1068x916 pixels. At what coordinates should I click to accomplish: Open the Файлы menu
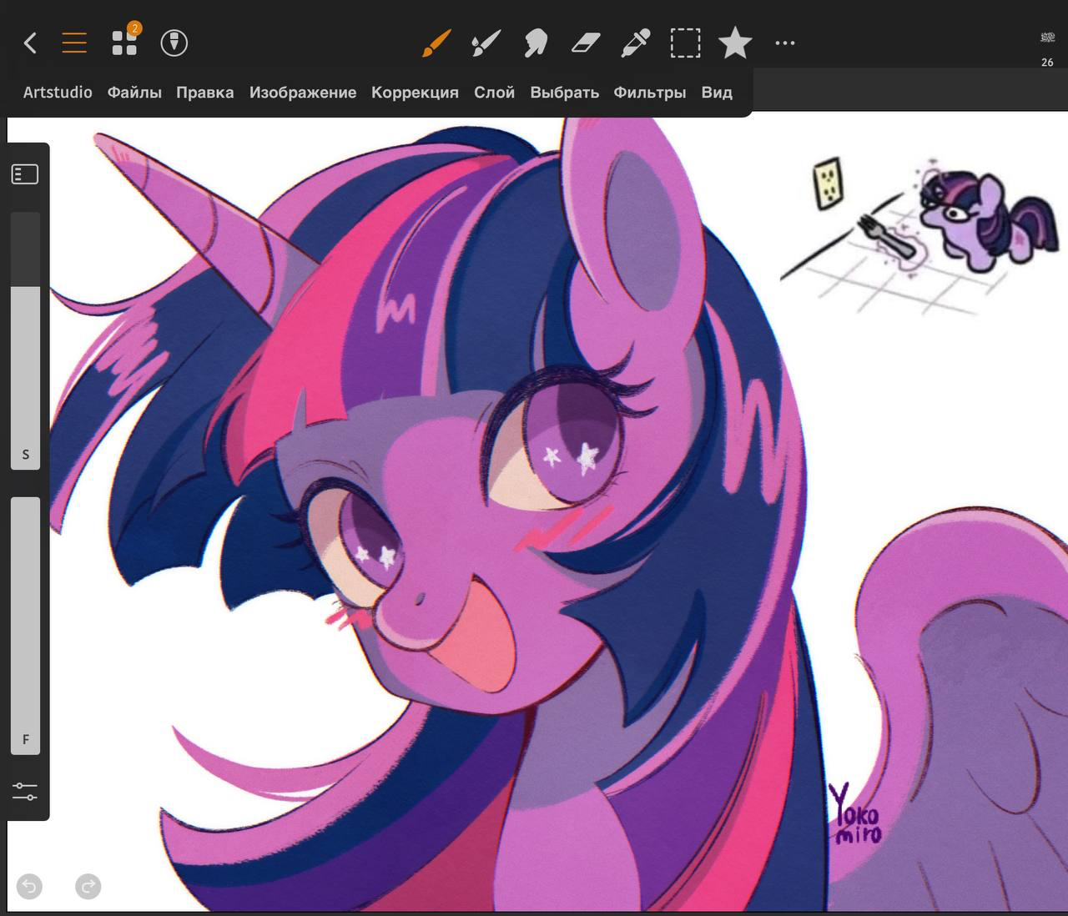[x=134, y=93]
